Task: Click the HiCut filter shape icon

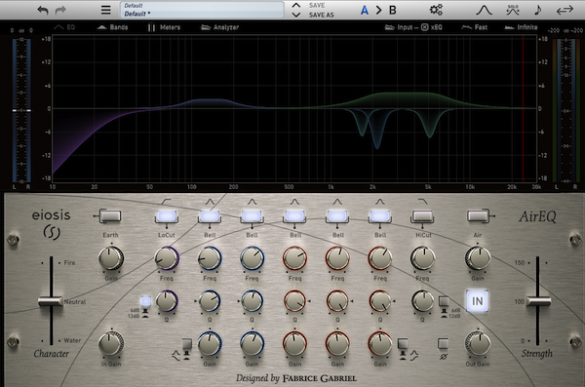Action: click(x=423, y=202)
